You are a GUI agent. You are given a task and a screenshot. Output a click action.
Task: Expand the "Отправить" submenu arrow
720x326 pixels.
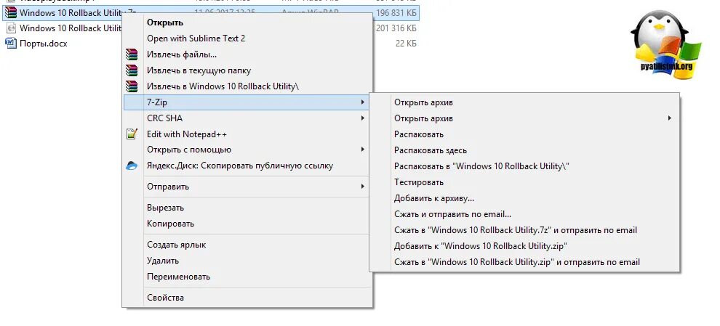pyautogui.click(x=363, y=187)
